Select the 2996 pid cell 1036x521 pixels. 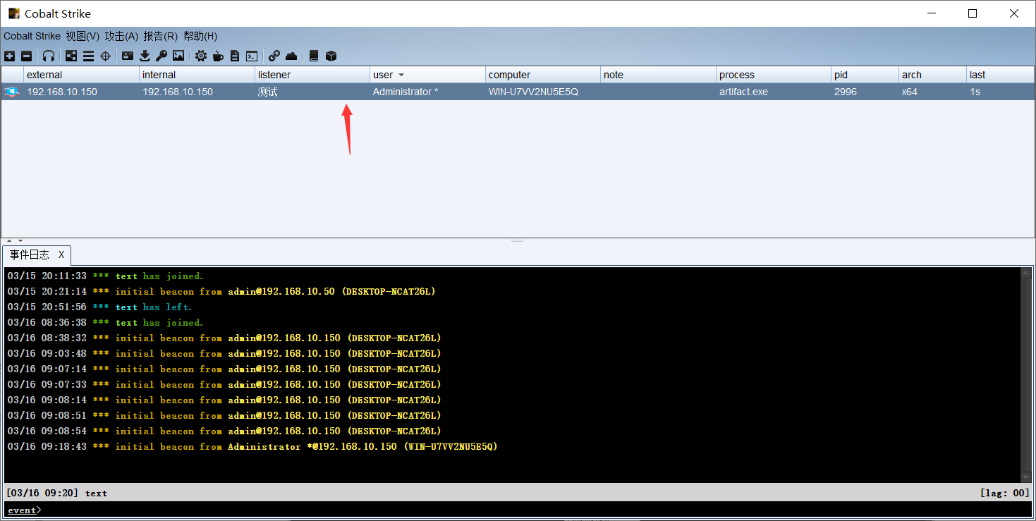[x=865, y=92]
